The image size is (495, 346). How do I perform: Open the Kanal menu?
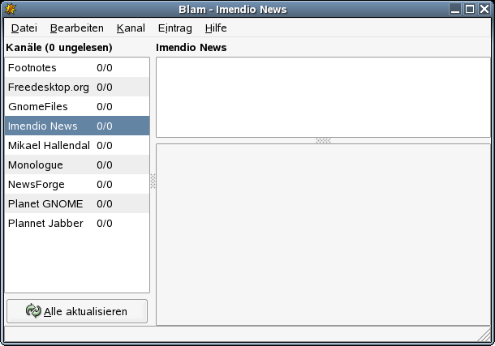[131, 28]
